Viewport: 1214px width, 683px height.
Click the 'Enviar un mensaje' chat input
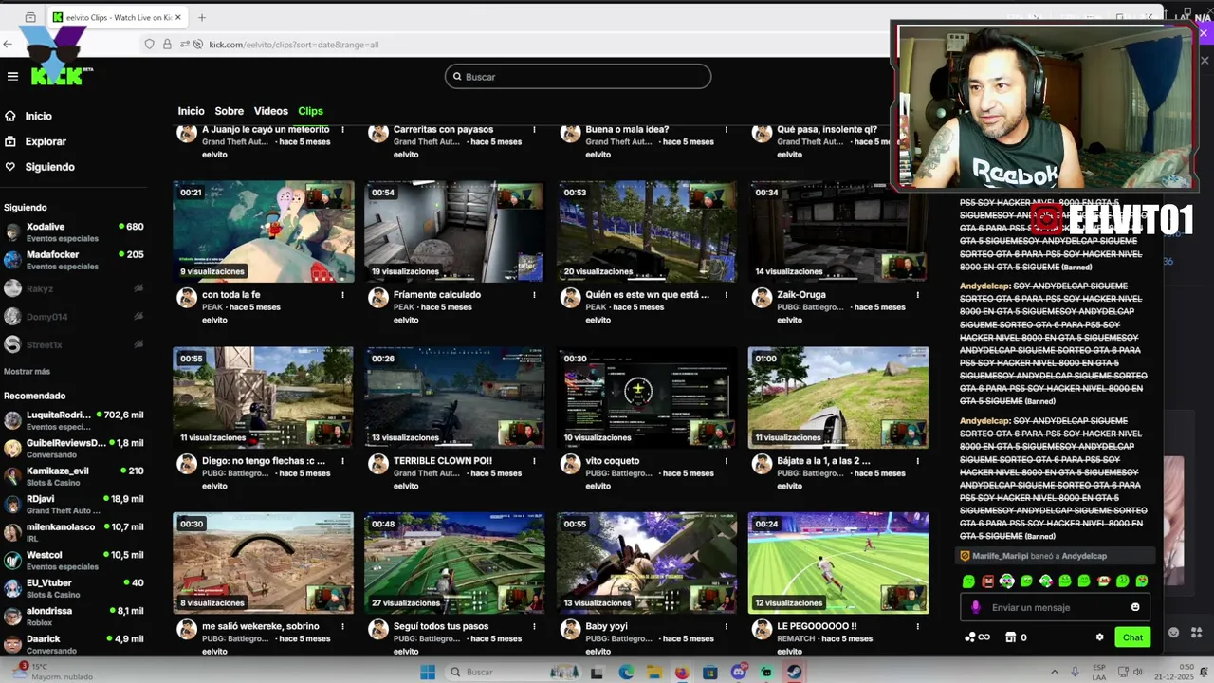coord(1056,607)
